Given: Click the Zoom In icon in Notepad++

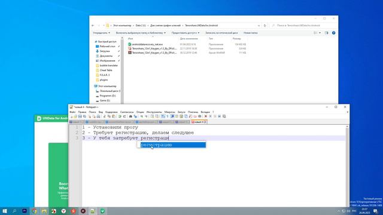Looking at the screenshot, I should (141, 116).
